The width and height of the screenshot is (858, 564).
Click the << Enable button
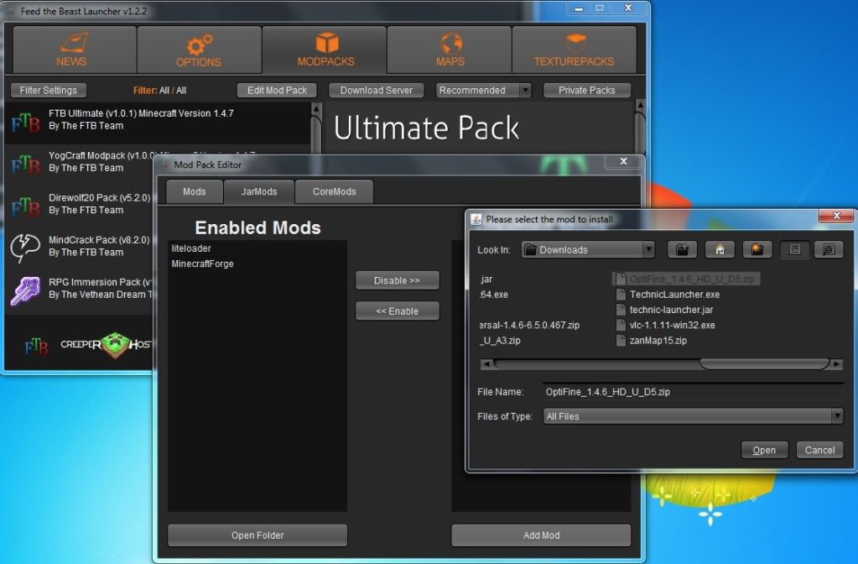398,311
